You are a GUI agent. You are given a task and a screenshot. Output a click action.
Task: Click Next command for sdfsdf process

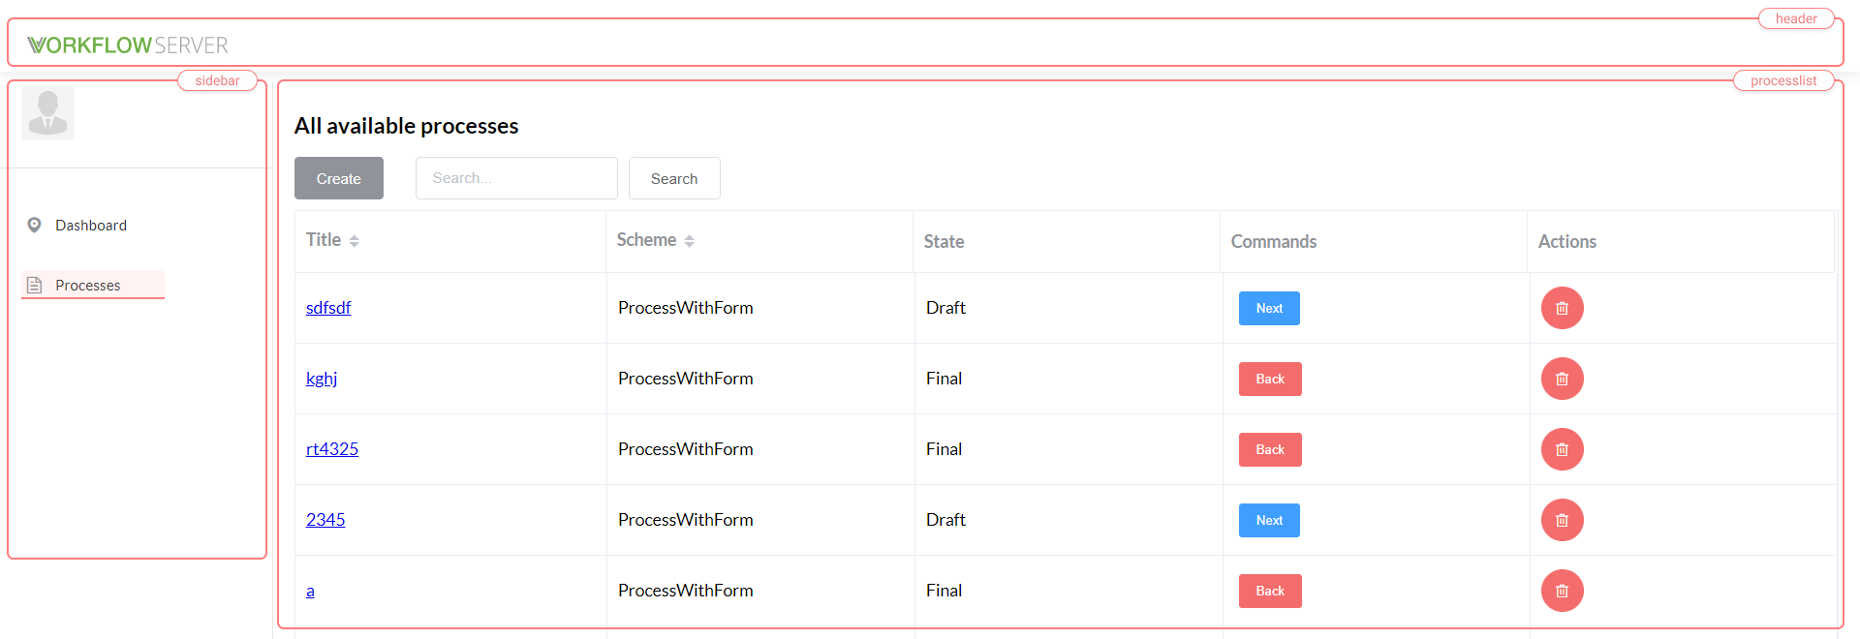click(x=1269, y=308)
